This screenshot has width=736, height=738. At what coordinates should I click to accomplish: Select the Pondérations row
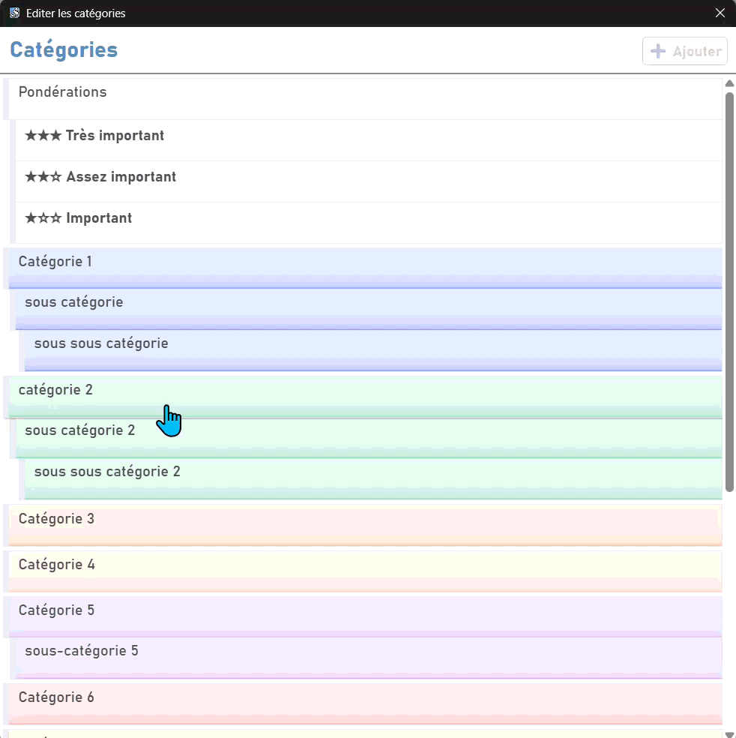[x=366, y=99]
